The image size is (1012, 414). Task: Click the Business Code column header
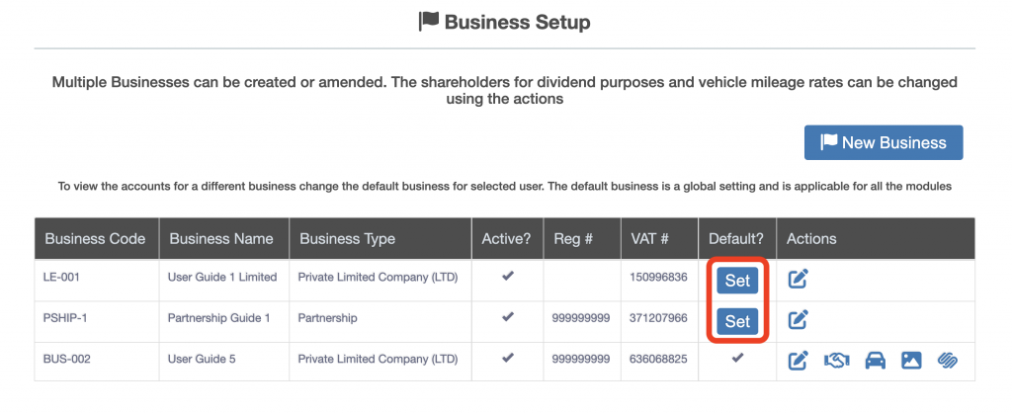[95, 238]
